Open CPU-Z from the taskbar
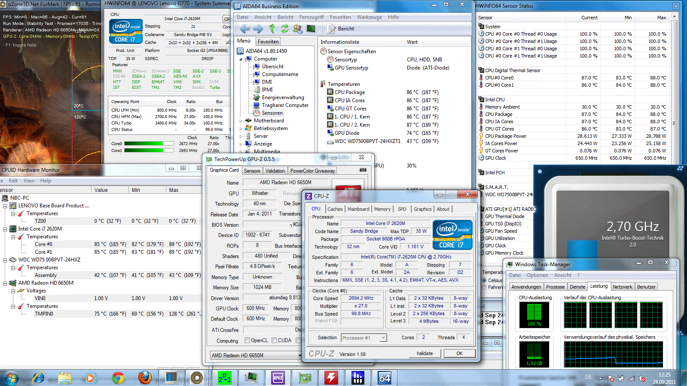Viewport: 687px width, 386px height. pos(278,378)
